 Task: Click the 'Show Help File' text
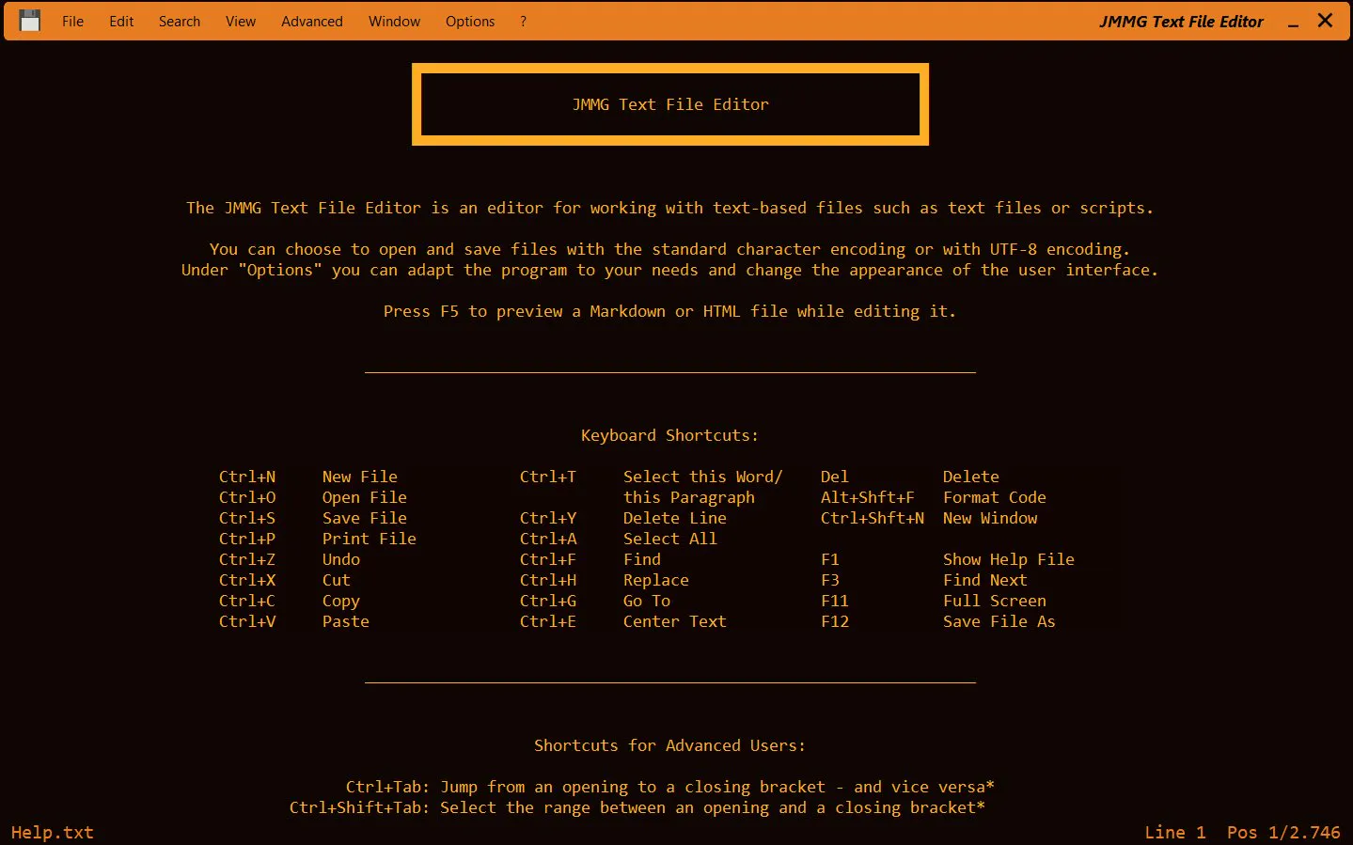[x=1009, y=559]
